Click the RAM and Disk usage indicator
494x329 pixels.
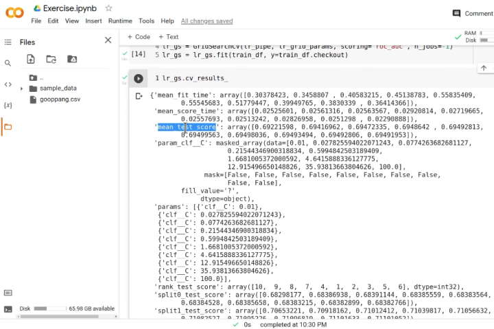(479, 36)
